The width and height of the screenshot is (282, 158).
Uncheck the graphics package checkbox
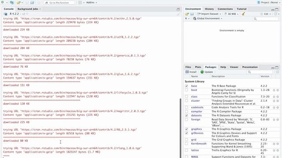click(186, 129)
